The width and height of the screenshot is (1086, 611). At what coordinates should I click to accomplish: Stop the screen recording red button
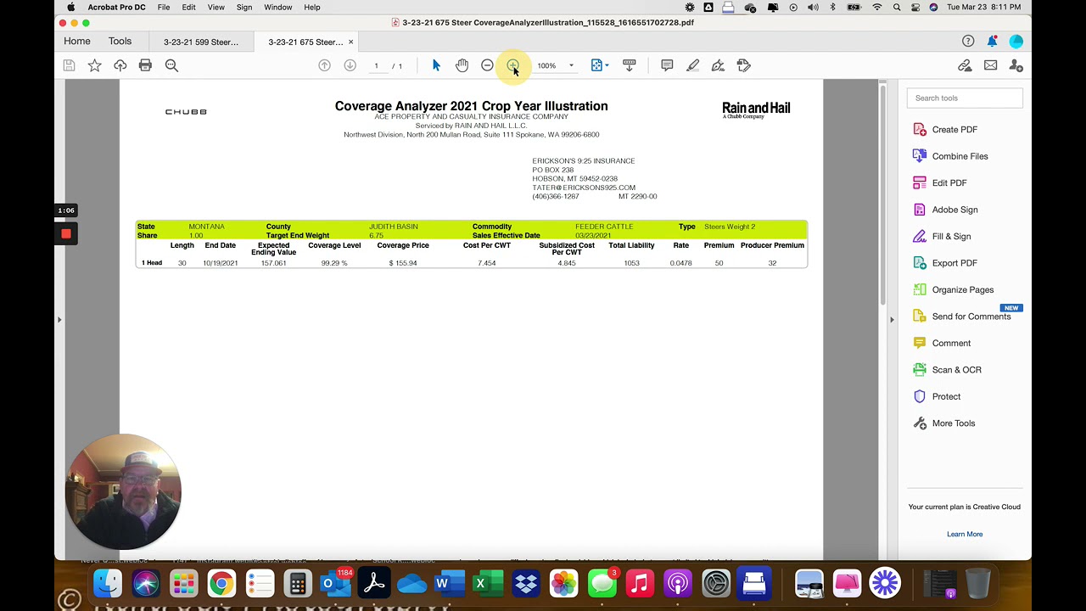tap(66, 233)
